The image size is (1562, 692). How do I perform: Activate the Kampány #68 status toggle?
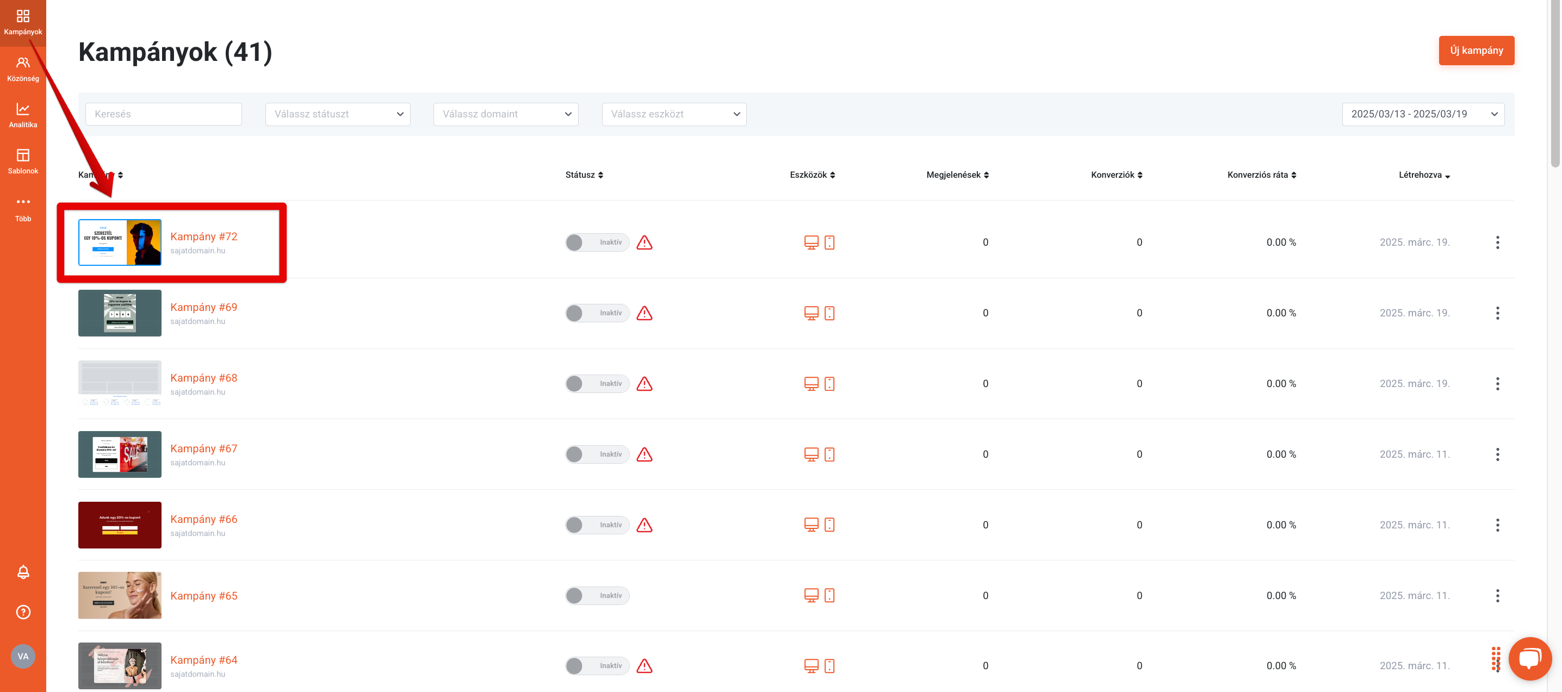click(x=597, y=384)
